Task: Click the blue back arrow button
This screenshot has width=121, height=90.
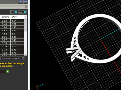Action: pos(21,1)
